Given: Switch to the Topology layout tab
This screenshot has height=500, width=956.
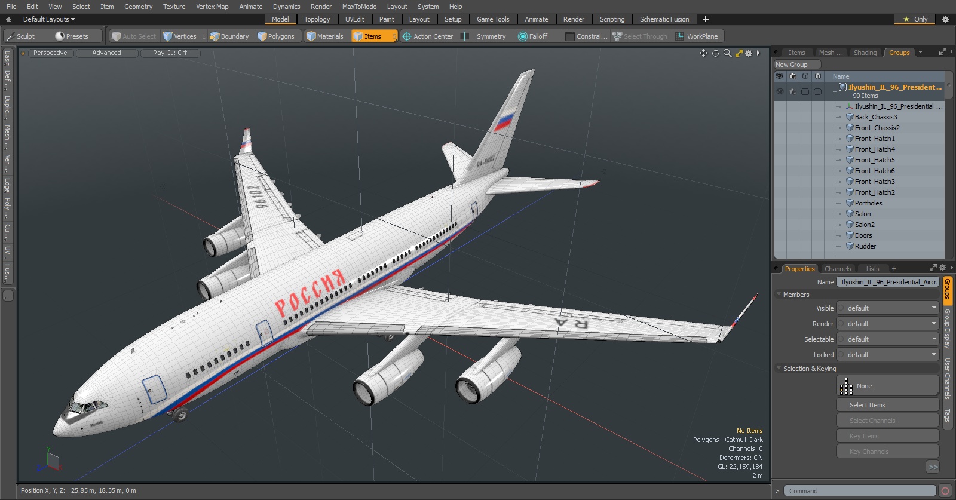Looking at the screenshot, I should point(317,19).
